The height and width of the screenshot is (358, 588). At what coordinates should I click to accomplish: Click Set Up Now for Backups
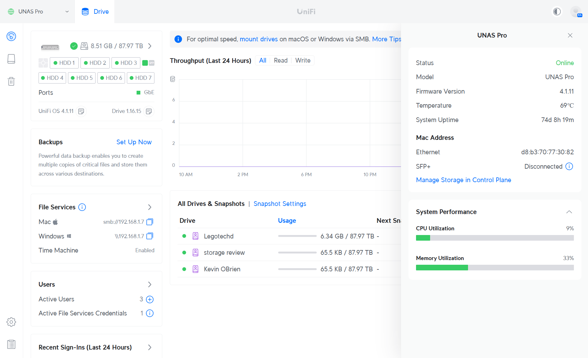click(x=134, y=142)
